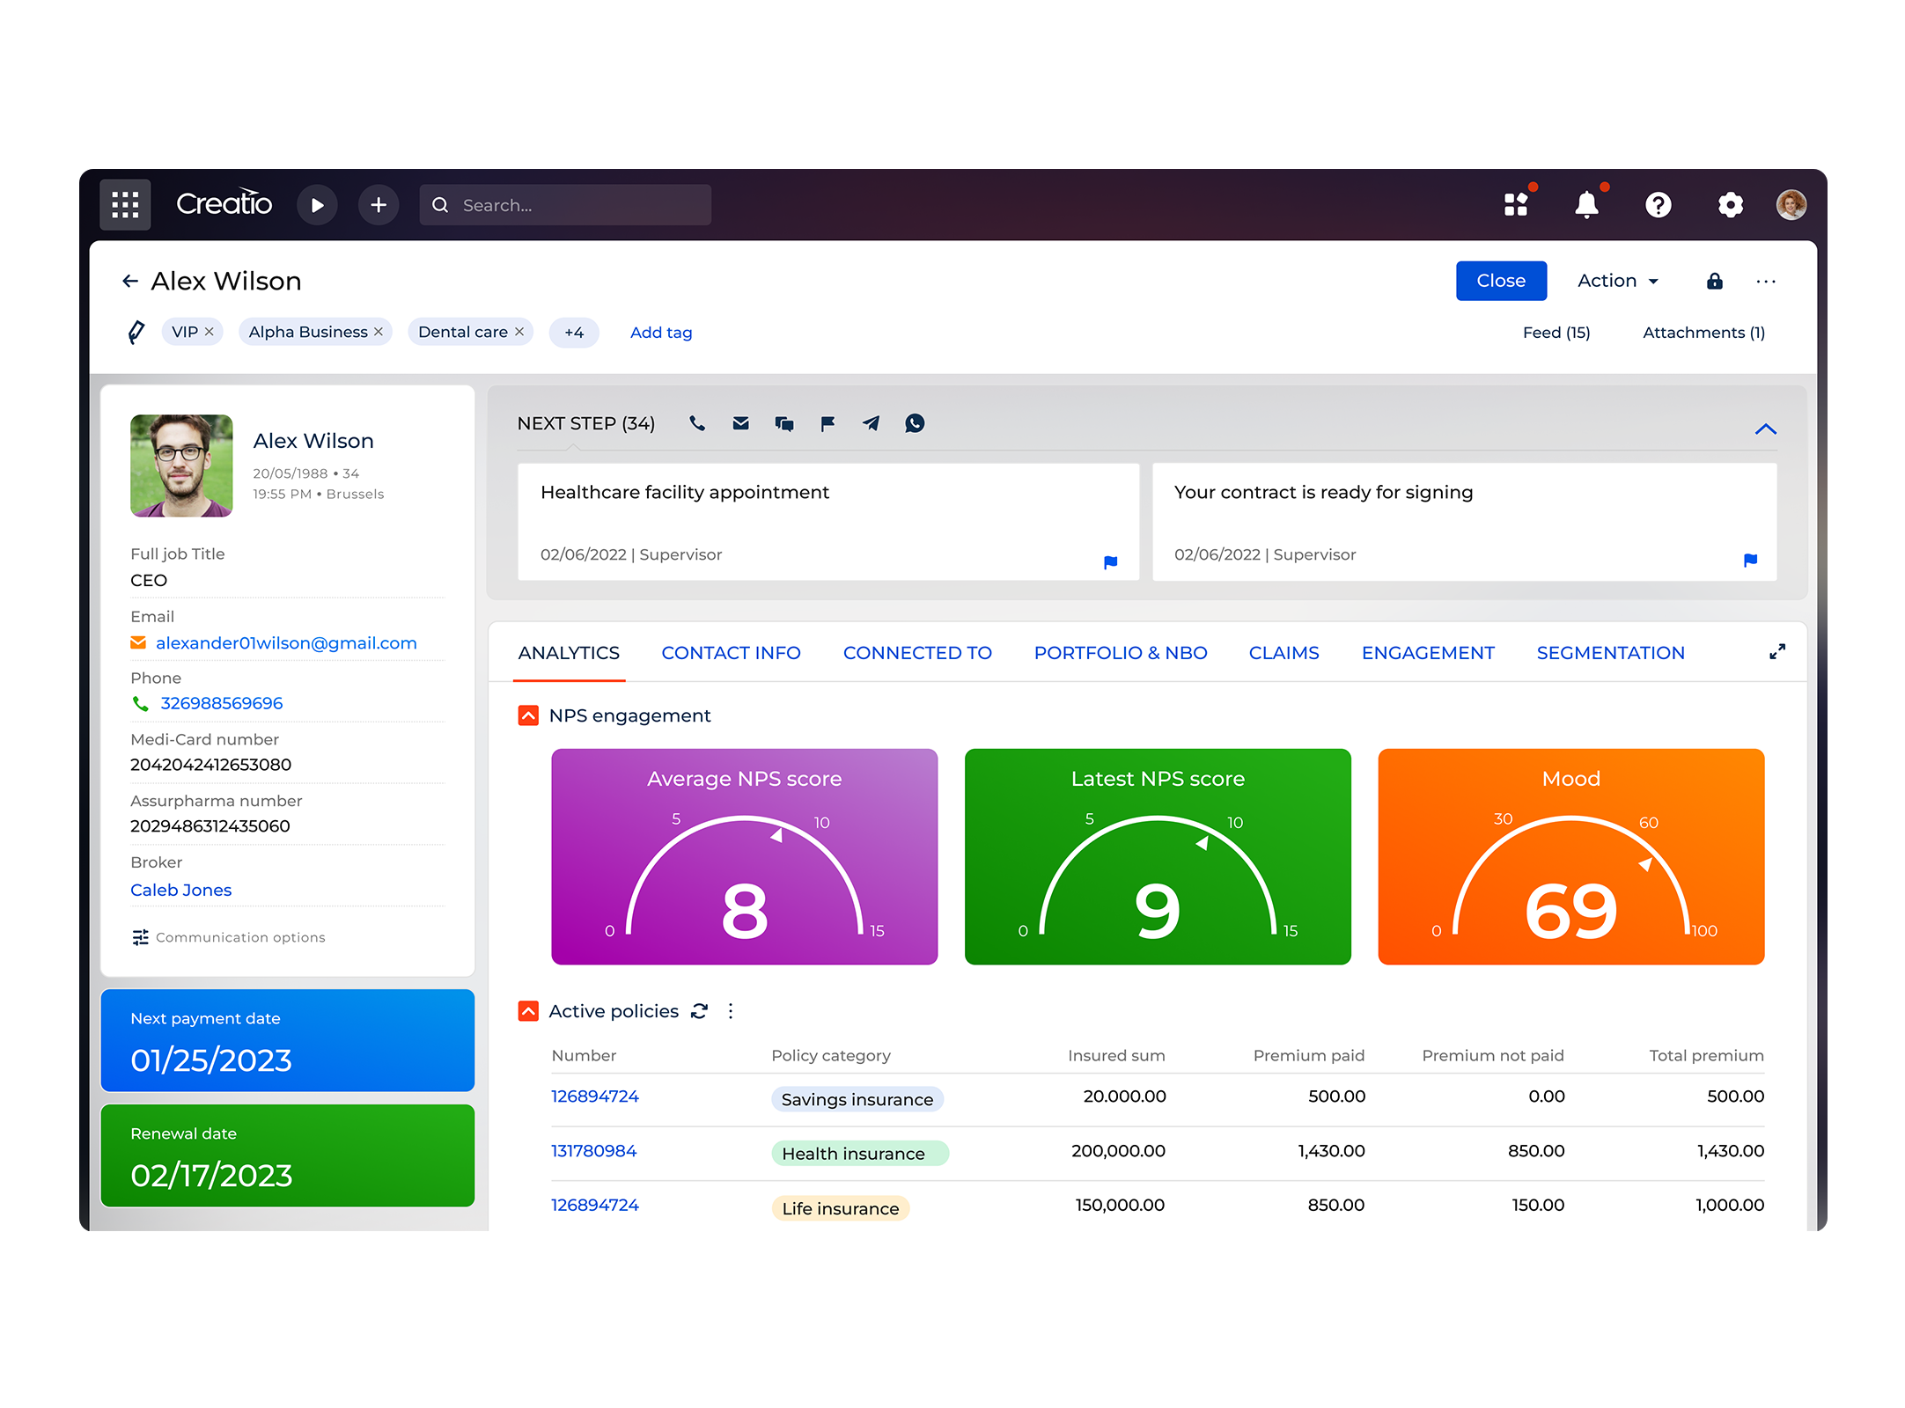The height and width of the screenshot is (1408, 1905).
Task: Click the Add tag link
Action: pyautogui.click(x=661, y=333)
